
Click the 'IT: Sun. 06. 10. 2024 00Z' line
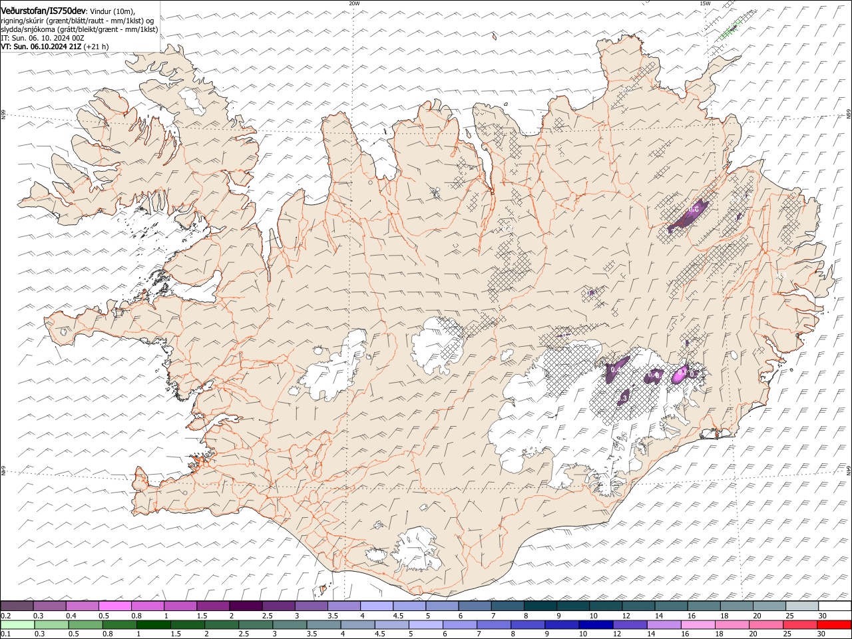coord(43,38)
